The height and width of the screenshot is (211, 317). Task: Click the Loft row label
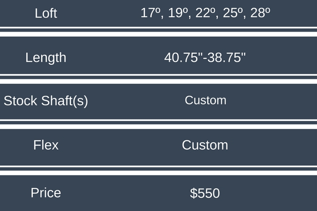(x=46, y=13)
